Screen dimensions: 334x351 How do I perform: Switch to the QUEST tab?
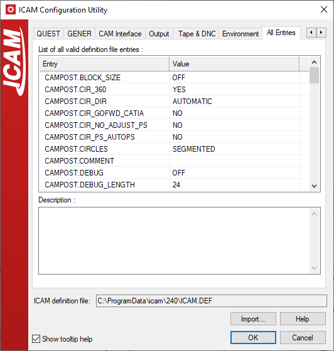click(x=48, y=34)
